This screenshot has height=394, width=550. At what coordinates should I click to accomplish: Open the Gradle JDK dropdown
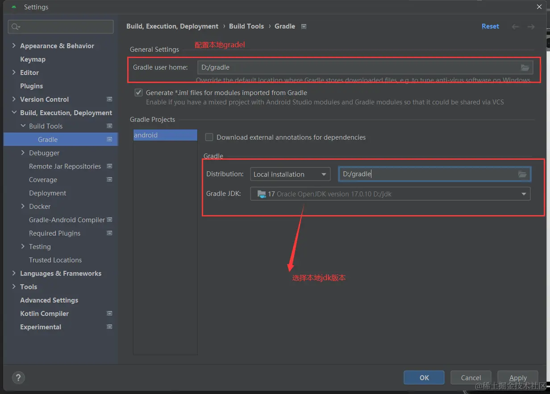pos(390,194)
